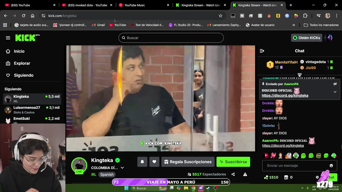Open new tab next to Kingteka tab
Screen dimensions: 342x192
click(x=291, y=5)
